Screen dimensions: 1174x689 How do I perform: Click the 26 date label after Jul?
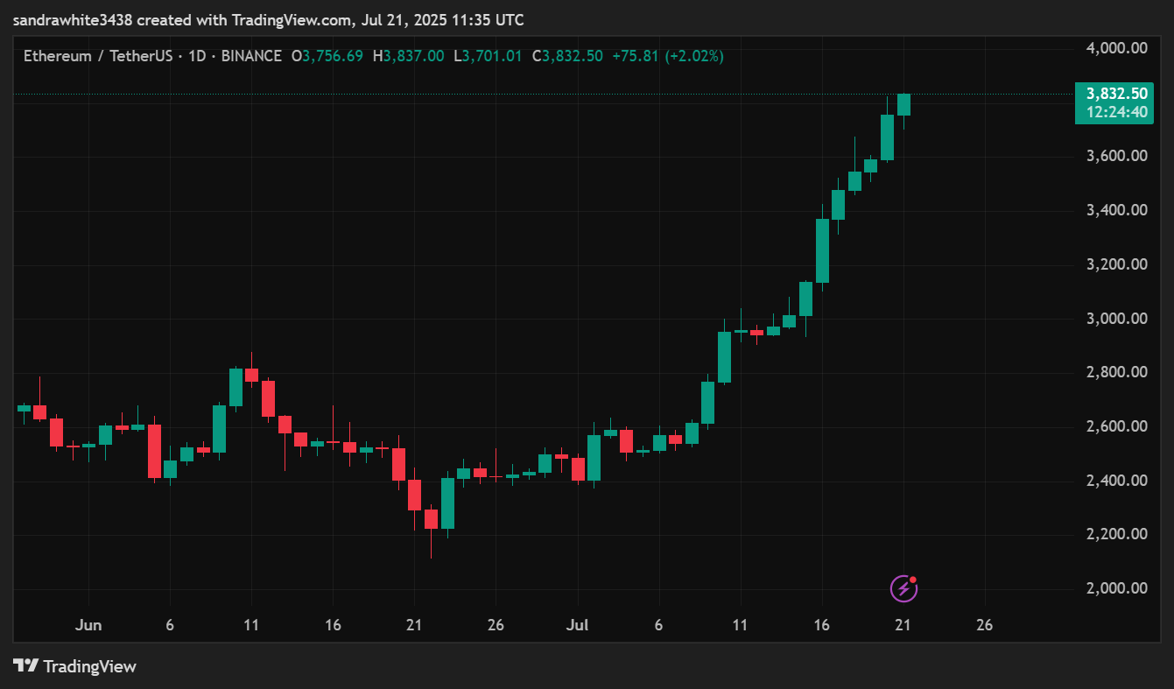point(984,625)
